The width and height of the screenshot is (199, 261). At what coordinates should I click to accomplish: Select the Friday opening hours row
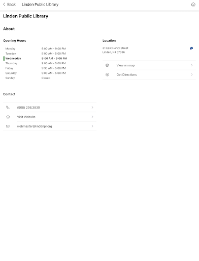click(x=36, y=68)
